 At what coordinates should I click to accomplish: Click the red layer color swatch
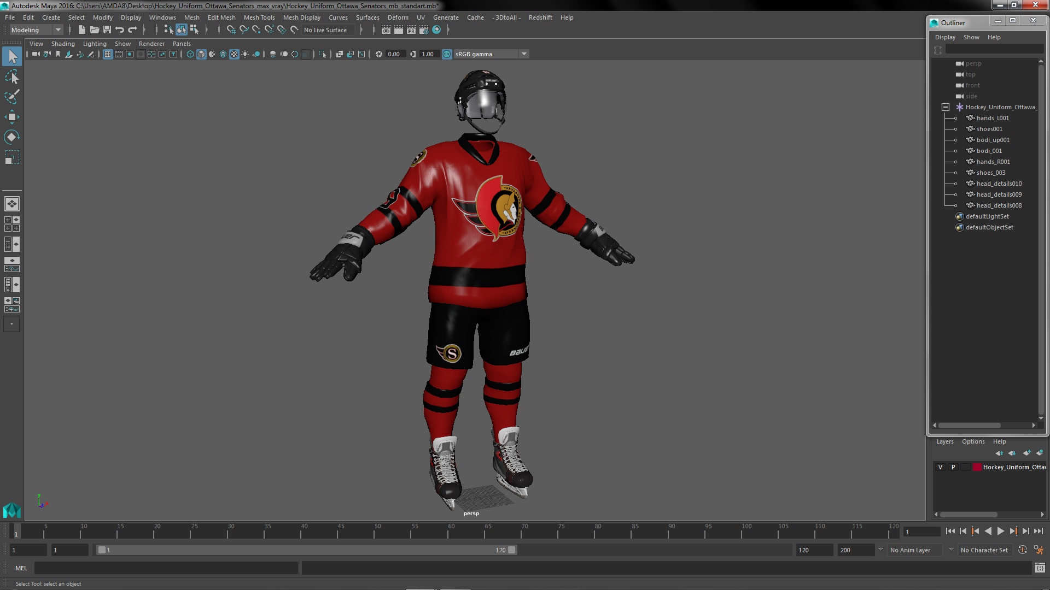point(977,467)
